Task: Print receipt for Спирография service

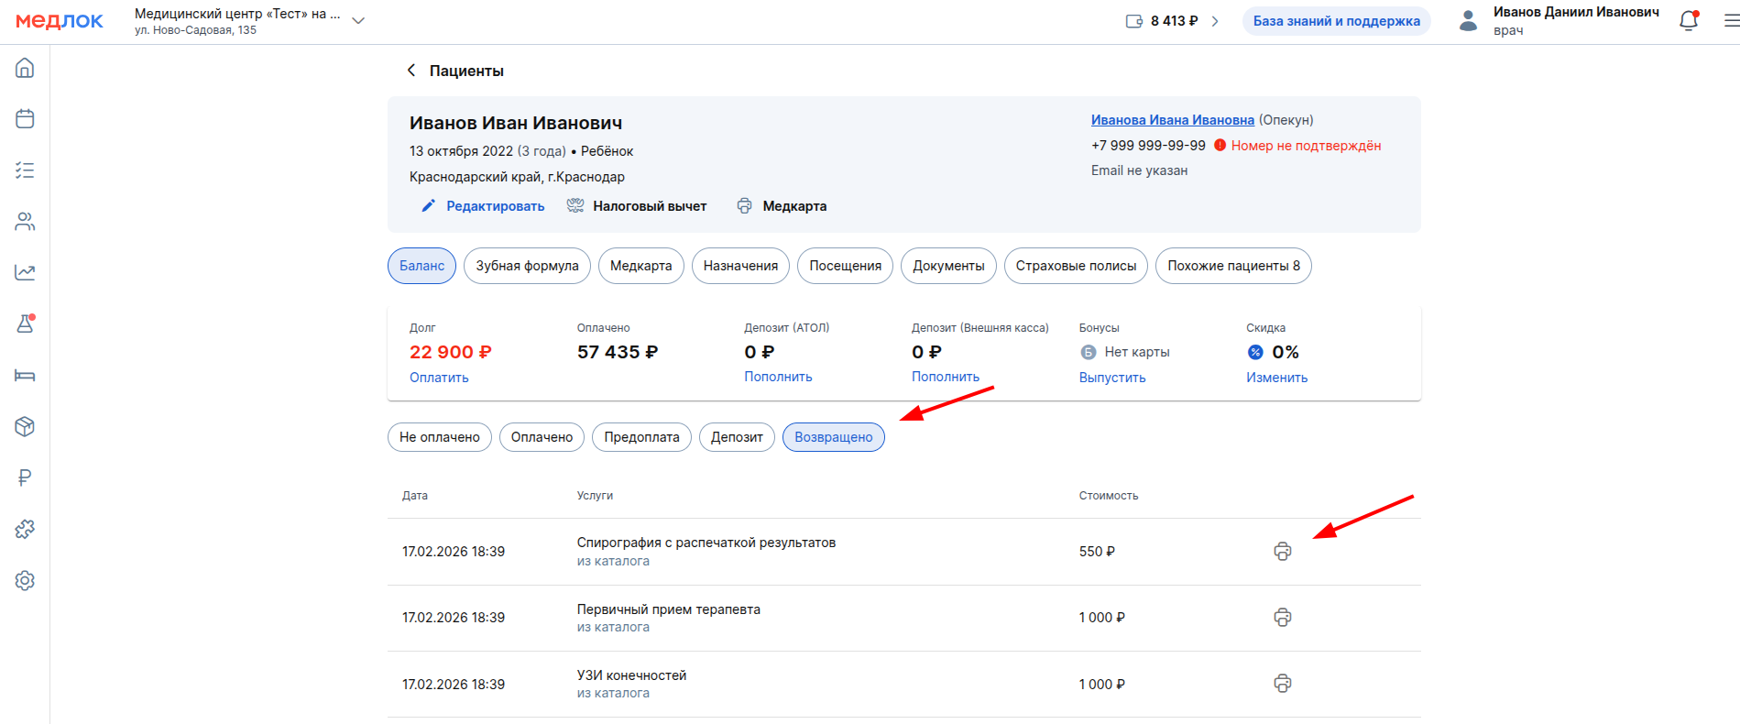Action: [1282, 552]
